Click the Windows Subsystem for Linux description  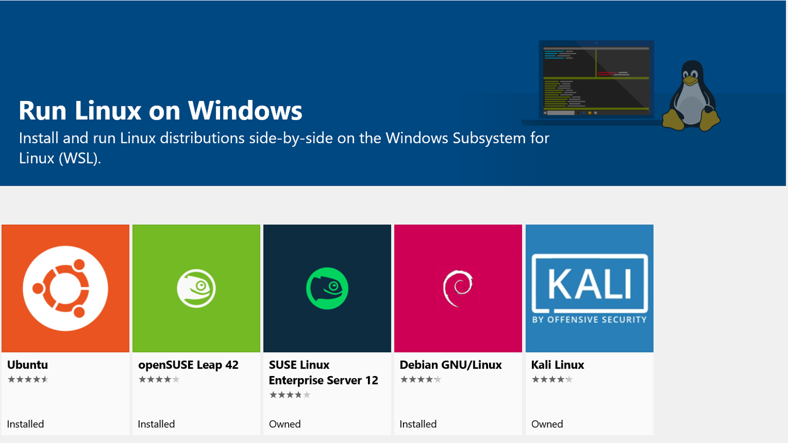284,148
